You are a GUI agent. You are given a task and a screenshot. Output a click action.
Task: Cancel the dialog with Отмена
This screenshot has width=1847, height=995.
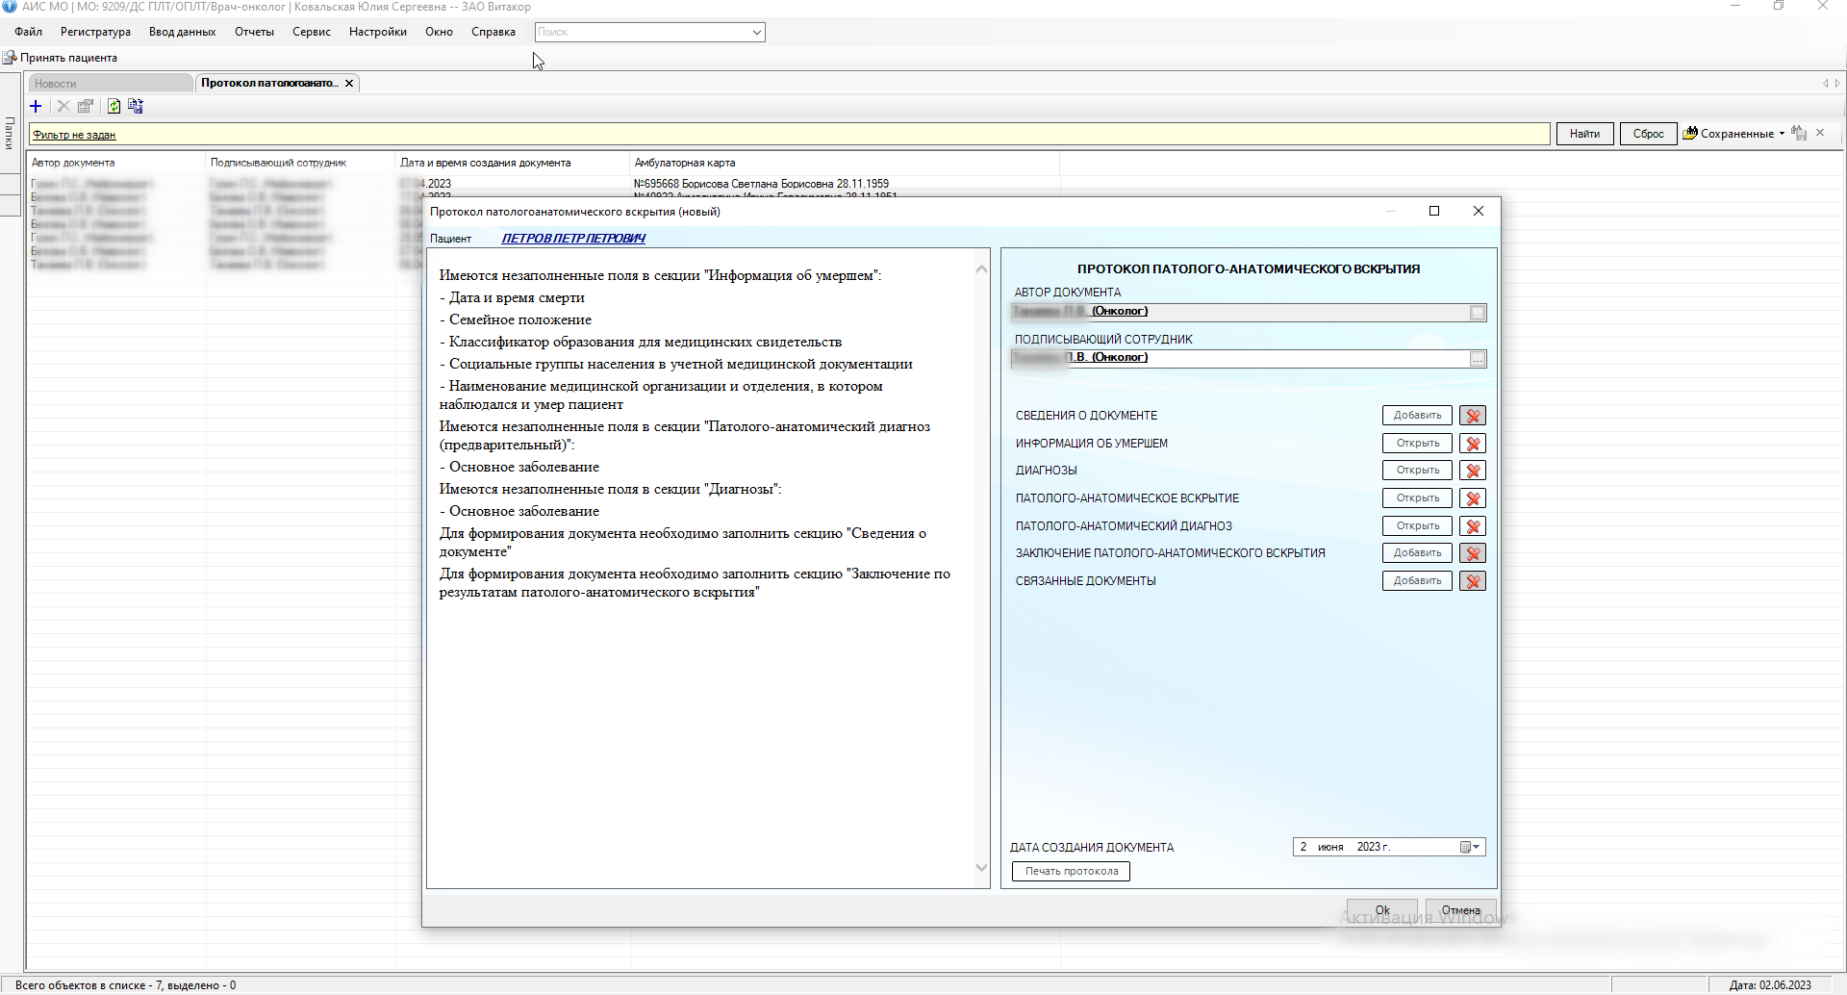tap(1460, 910)
